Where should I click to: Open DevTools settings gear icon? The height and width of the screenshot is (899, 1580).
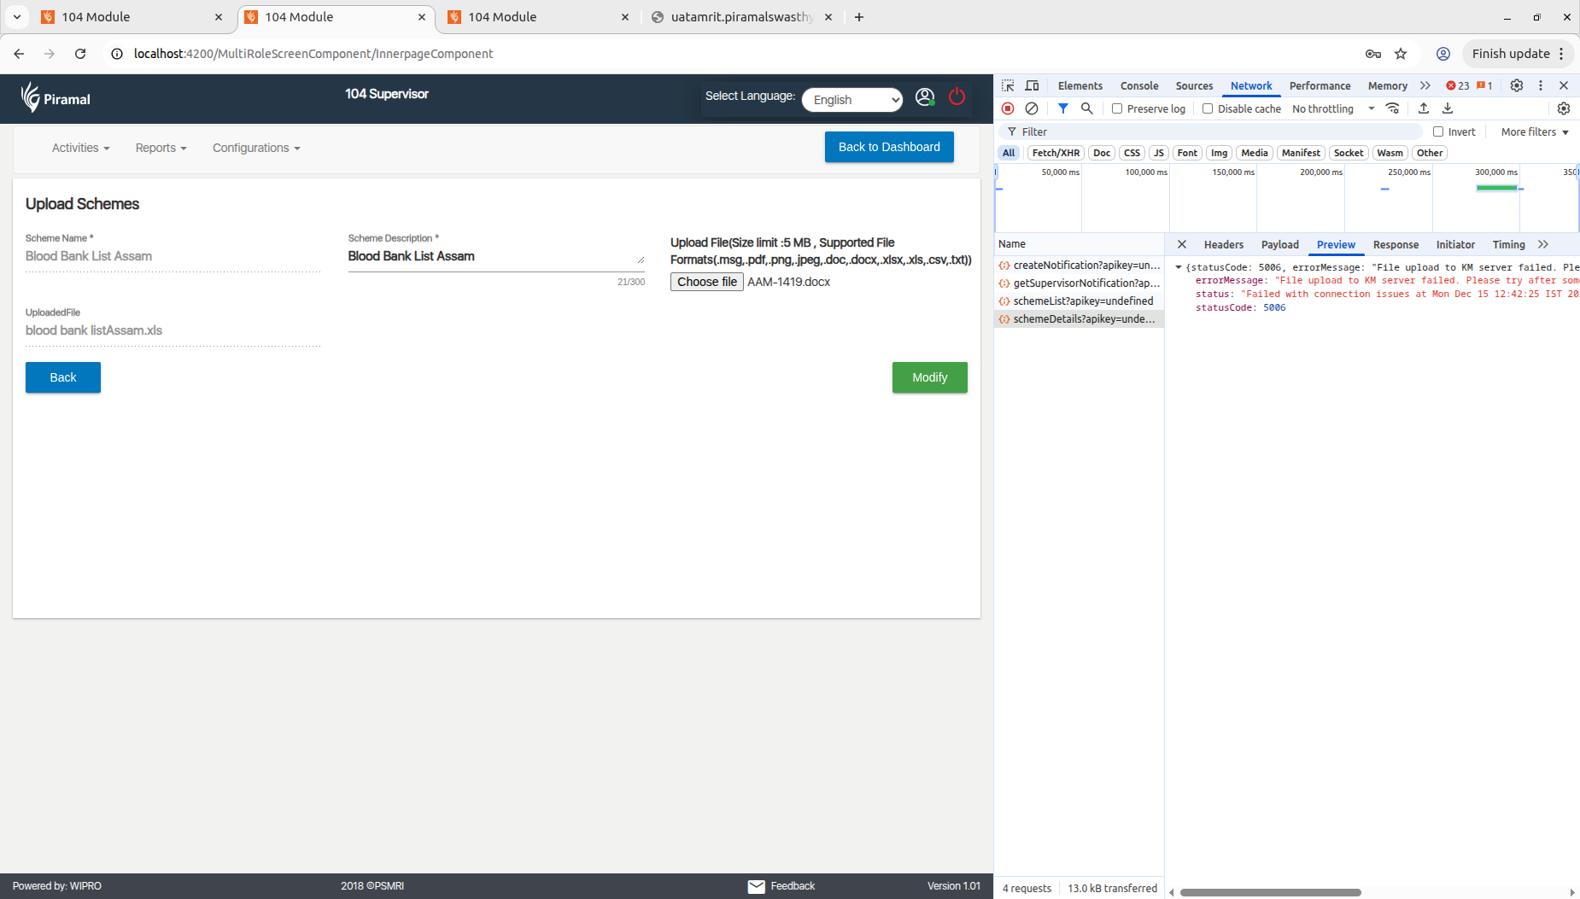pos(1516,85)
